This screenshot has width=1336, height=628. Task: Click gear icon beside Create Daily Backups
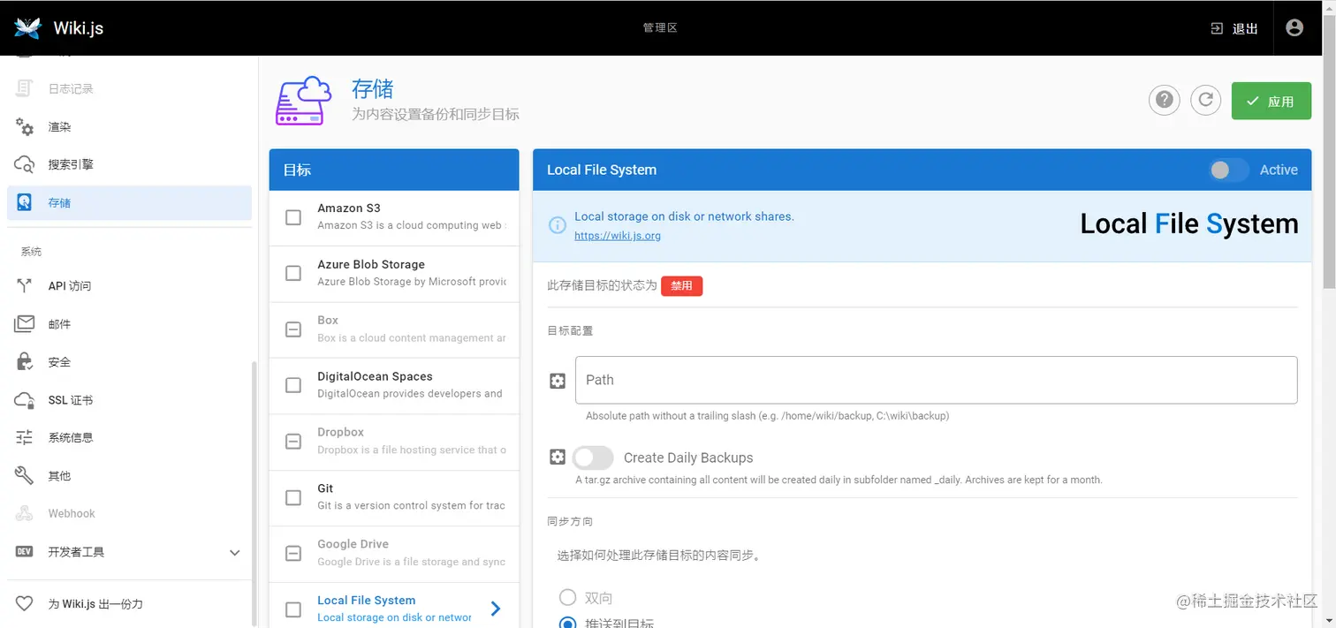[x=558, y=457]
